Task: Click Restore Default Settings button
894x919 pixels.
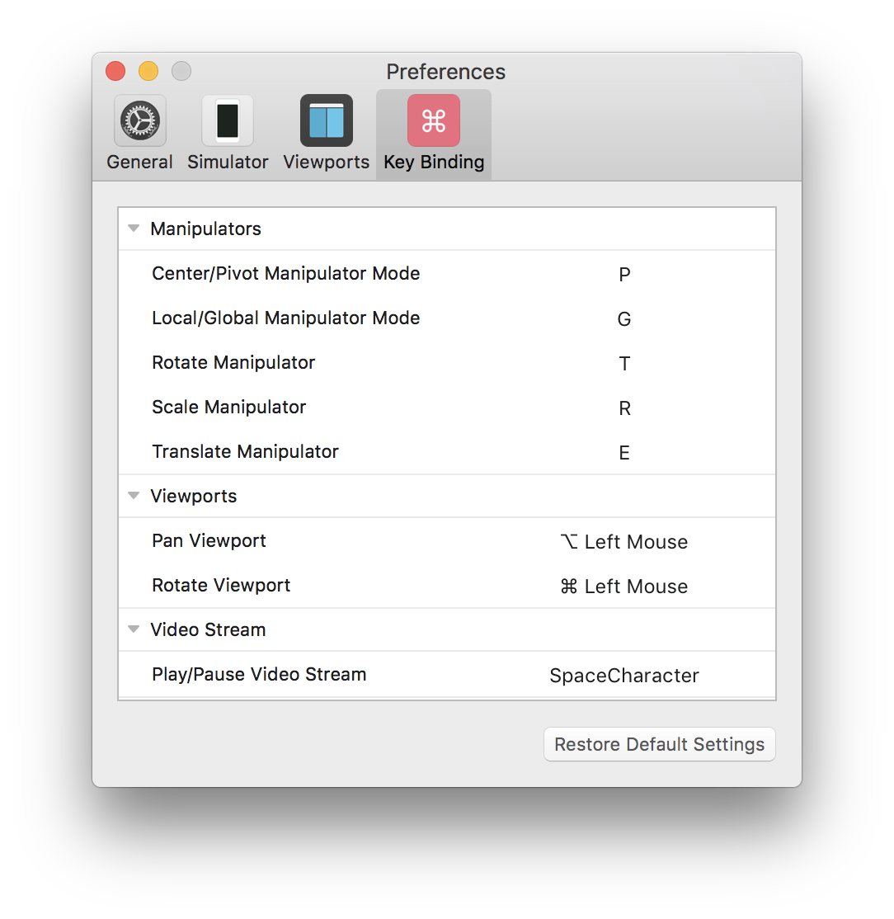Action: [659, 744]
